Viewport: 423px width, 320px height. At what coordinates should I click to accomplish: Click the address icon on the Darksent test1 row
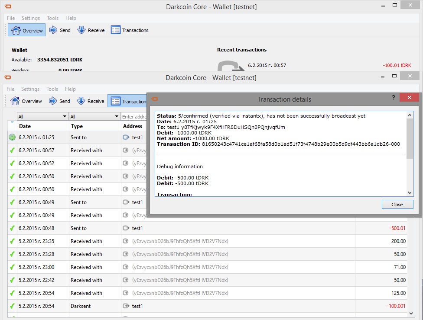coord(126,306)
